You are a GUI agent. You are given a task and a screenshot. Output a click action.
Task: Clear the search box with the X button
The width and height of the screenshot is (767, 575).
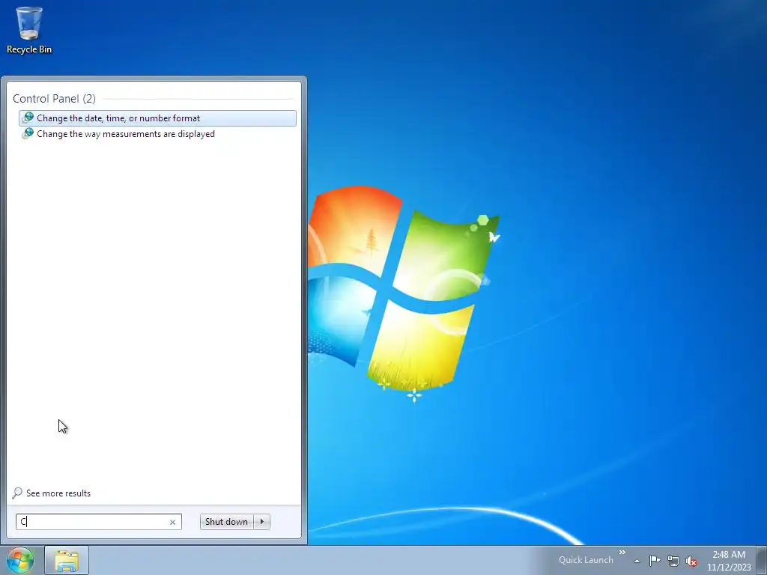point(172,522)
